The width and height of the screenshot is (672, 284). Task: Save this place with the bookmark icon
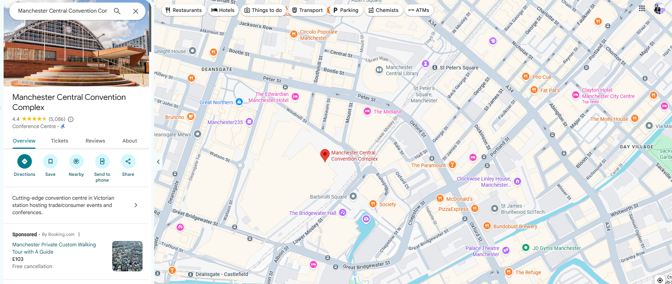50,161
